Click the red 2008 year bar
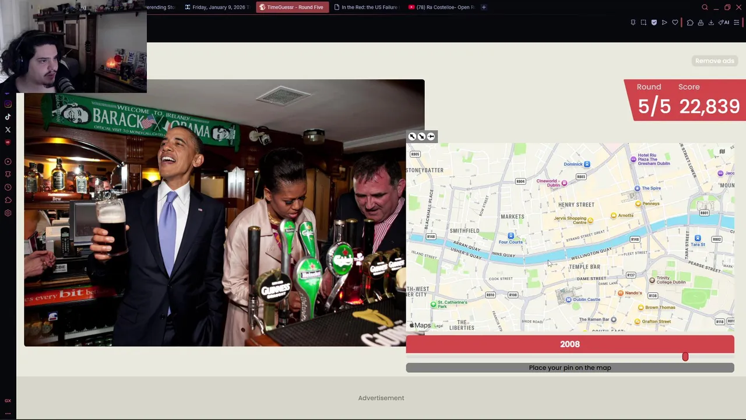Image resolution: width=746 pixels, height=420 pixels. [x=570, y=344]
